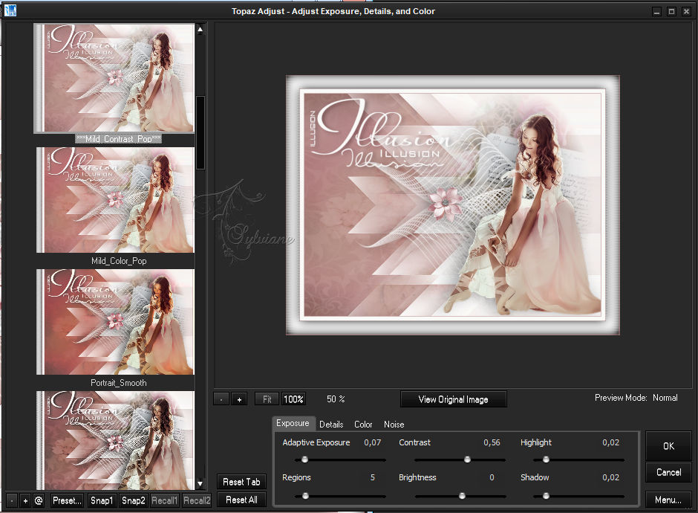This screenshot has width=698, height=513.
Task: Close the Topaz Adjust window
Action: coord(686,12)
